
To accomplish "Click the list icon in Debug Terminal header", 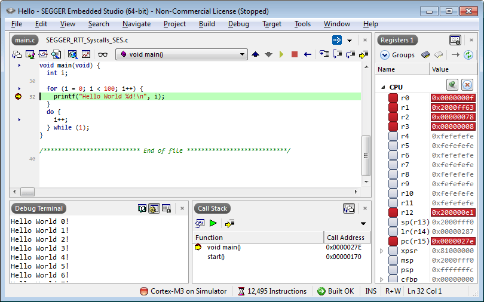I will (166, 209).
